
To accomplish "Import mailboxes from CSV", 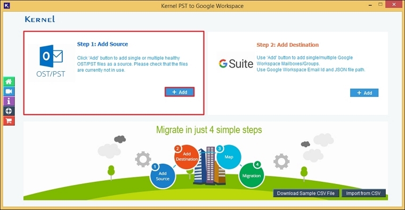I will [x=363, y=193].
